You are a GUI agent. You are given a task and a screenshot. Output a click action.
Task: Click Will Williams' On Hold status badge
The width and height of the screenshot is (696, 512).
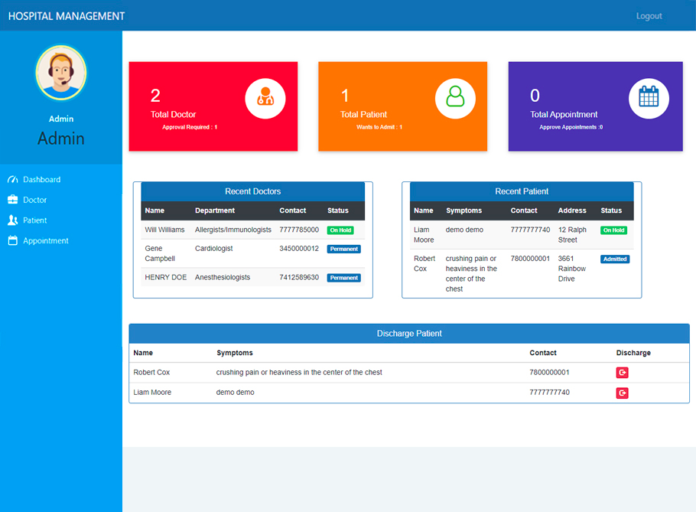click(340, 230)
